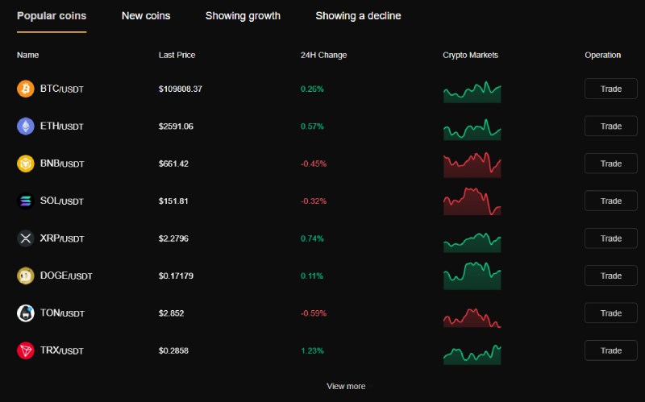
Task: Click Trade button for SOL/USDT
Action: click(x=611, y=201)
